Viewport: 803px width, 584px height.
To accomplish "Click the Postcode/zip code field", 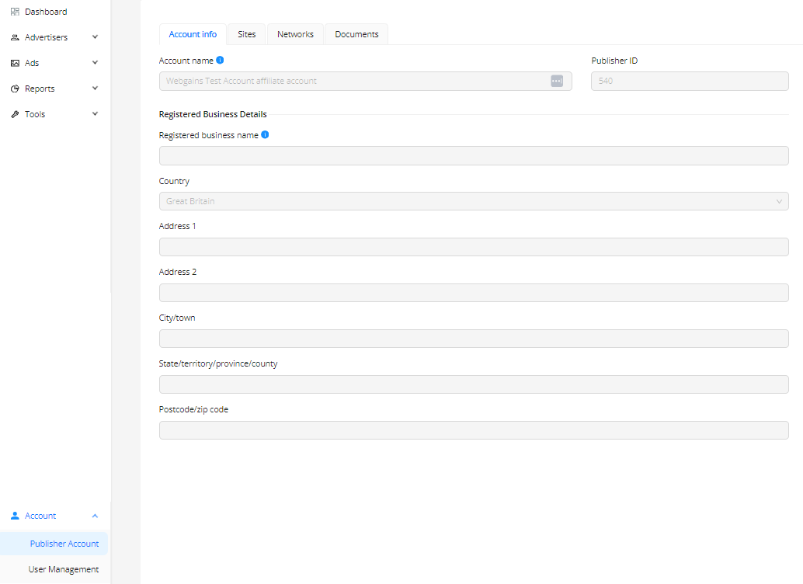I will click(x=473, y=430).
